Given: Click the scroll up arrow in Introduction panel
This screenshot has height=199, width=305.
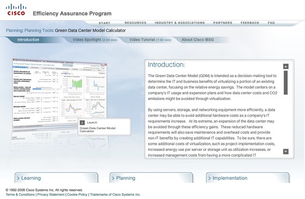Looking at the screenshot, I should [x=286, y=66].
